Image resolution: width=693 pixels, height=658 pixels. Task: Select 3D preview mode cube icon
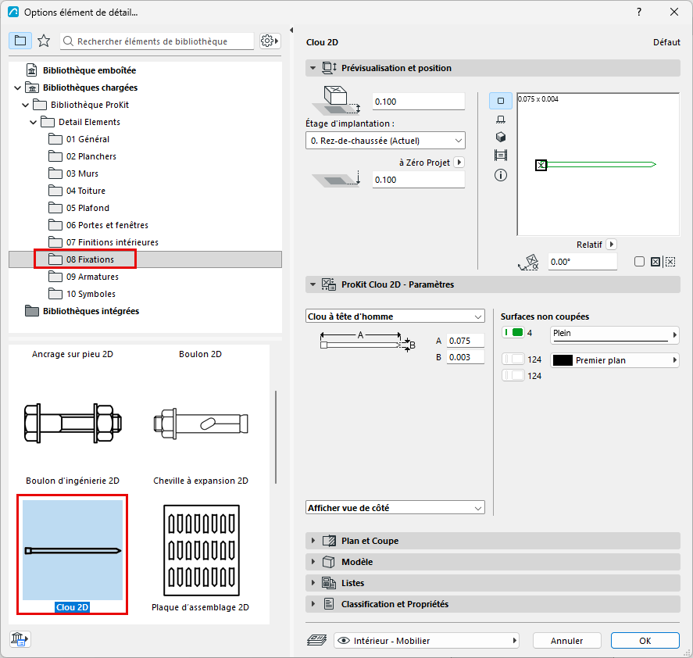click(500, 137)
